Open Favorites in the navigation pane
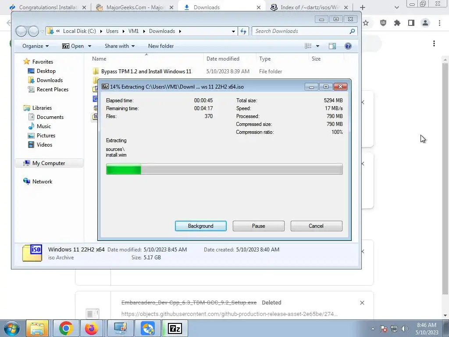Viewport: 449px width, 337px height. [x=43, y=61]
